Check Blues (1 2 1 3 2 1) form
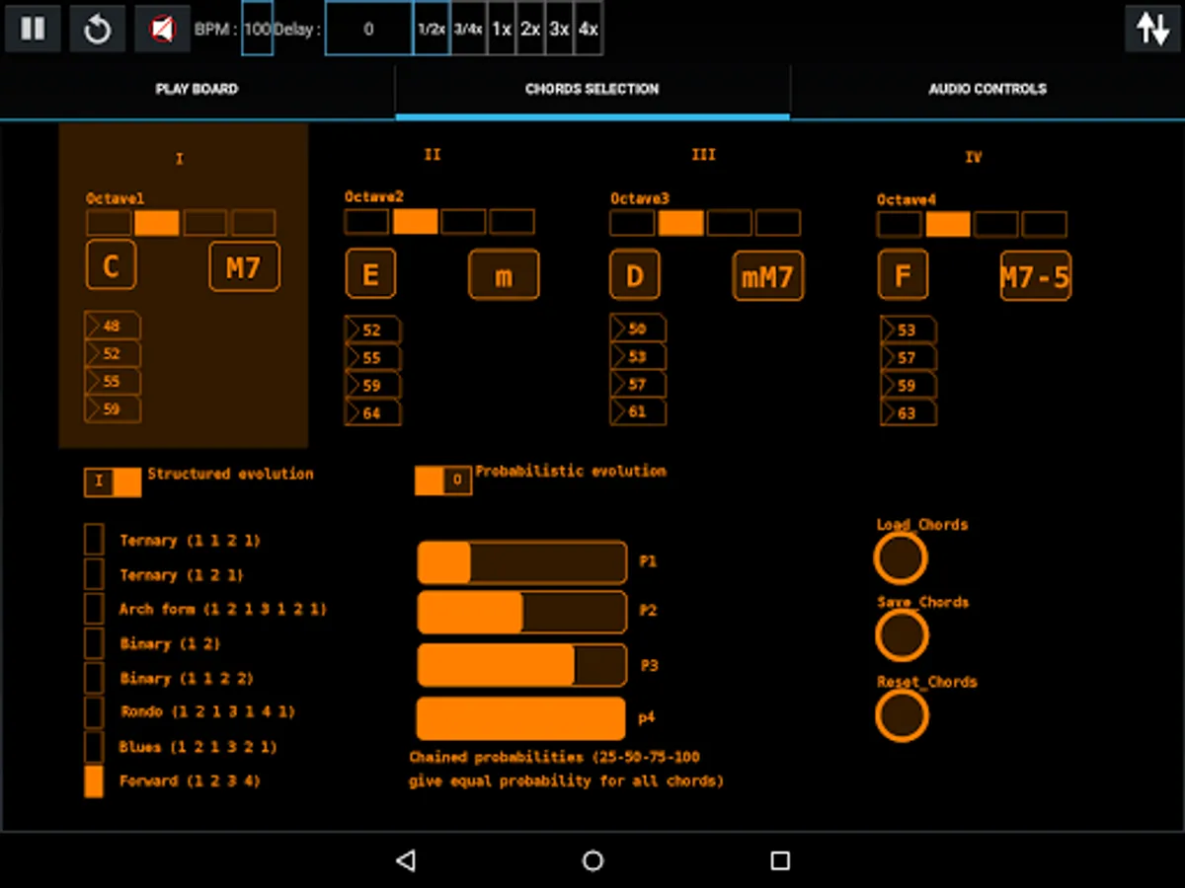 coord(94,747)
